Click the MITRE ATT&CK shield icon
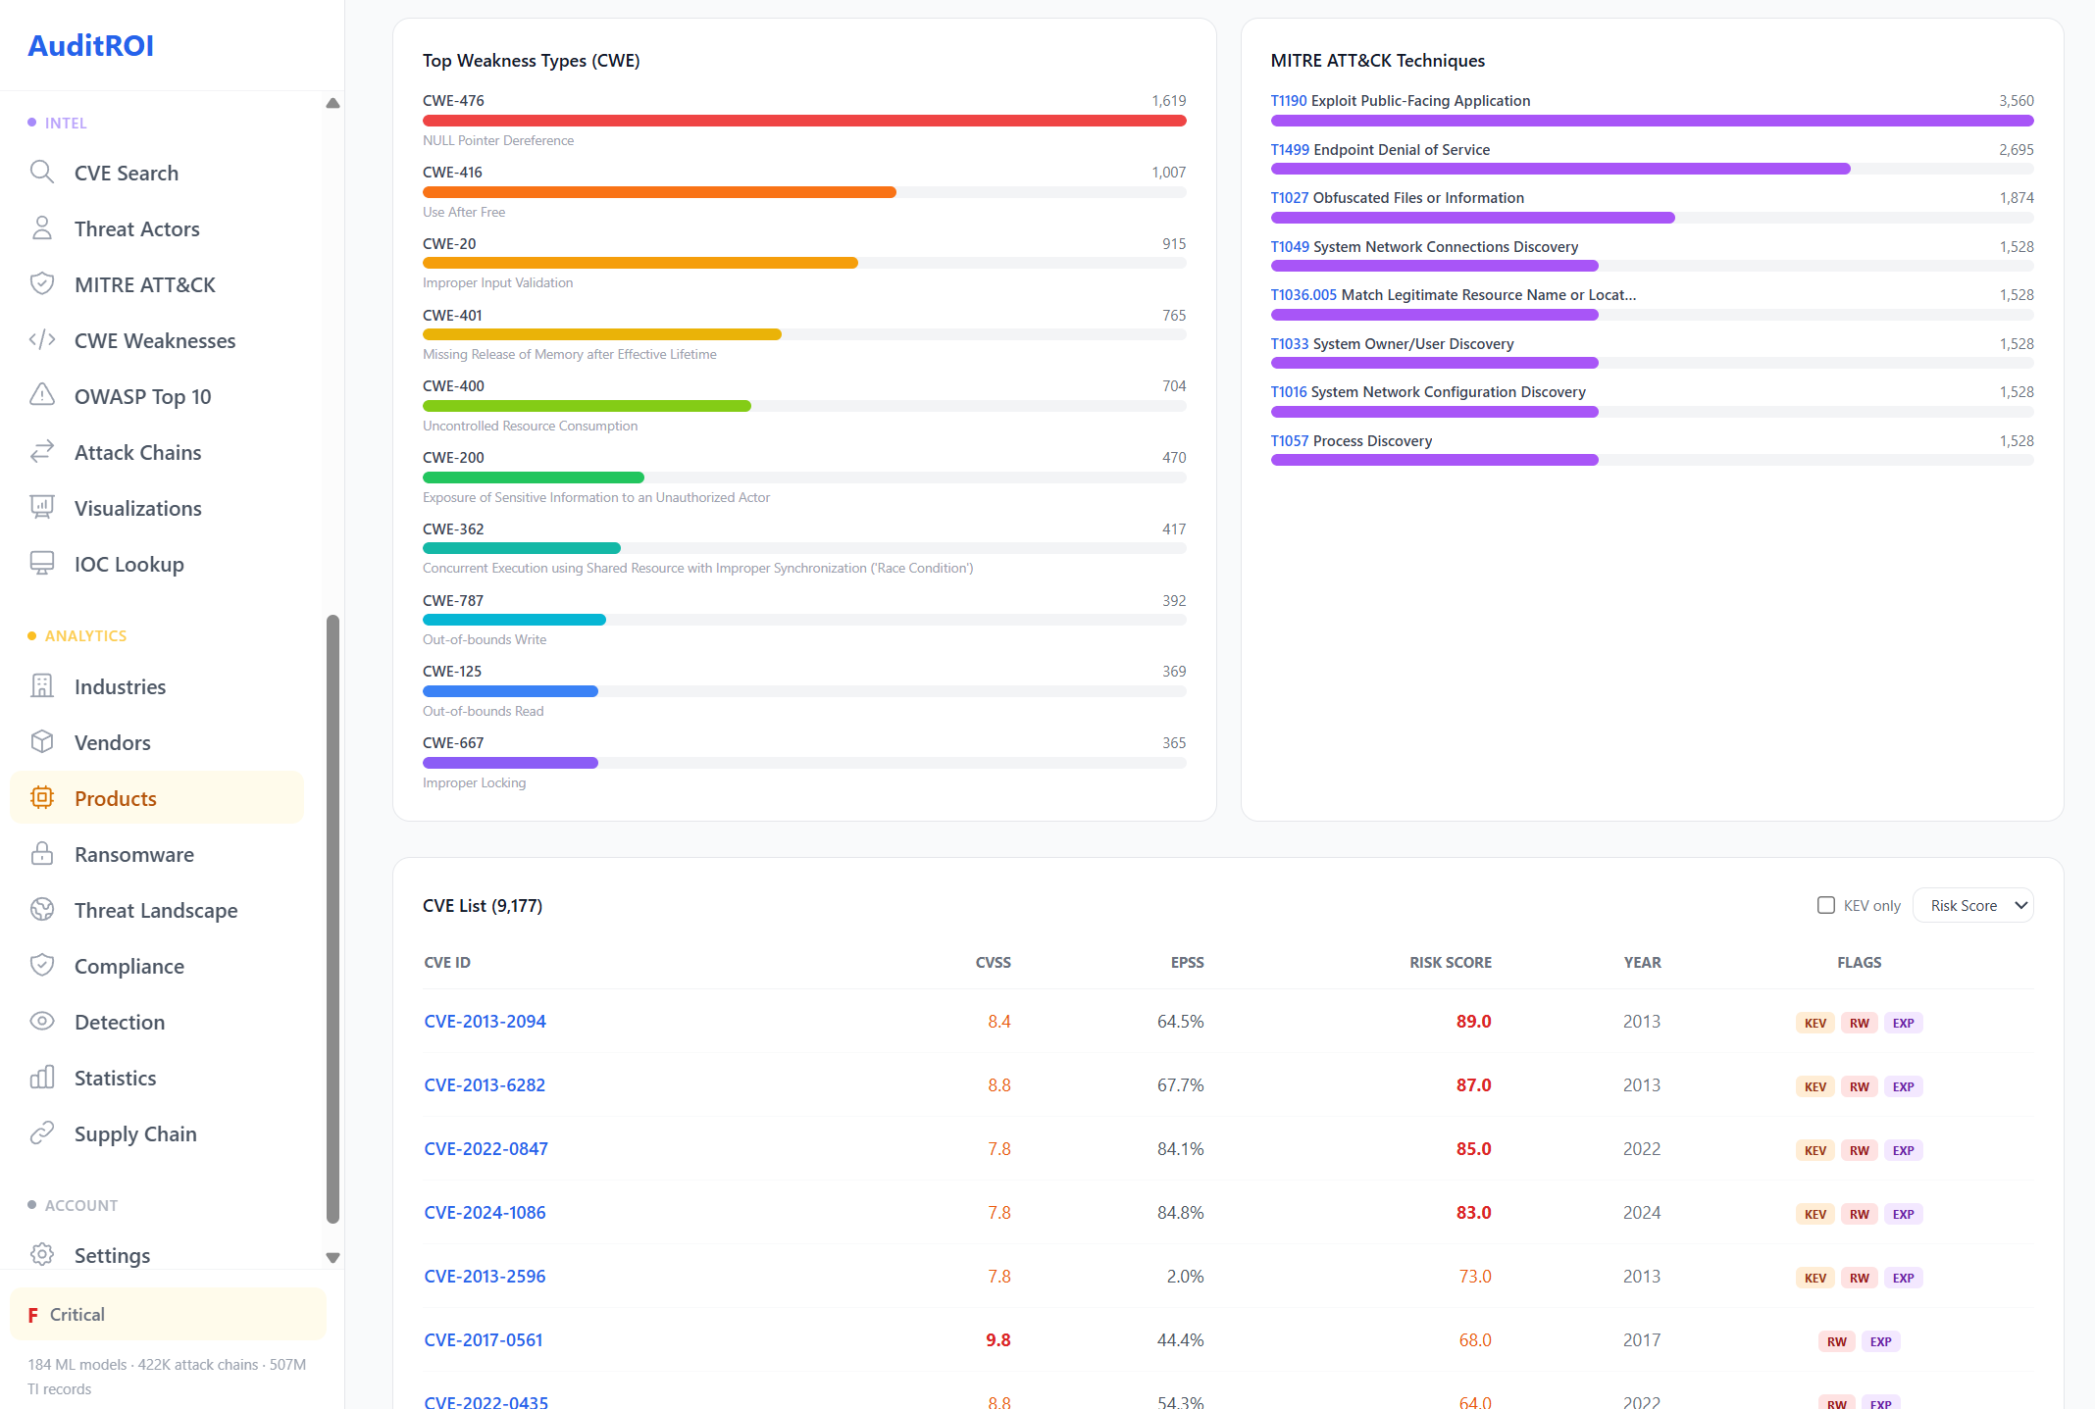This screenshot has height=1409, width=2095. tap(41, 284)
